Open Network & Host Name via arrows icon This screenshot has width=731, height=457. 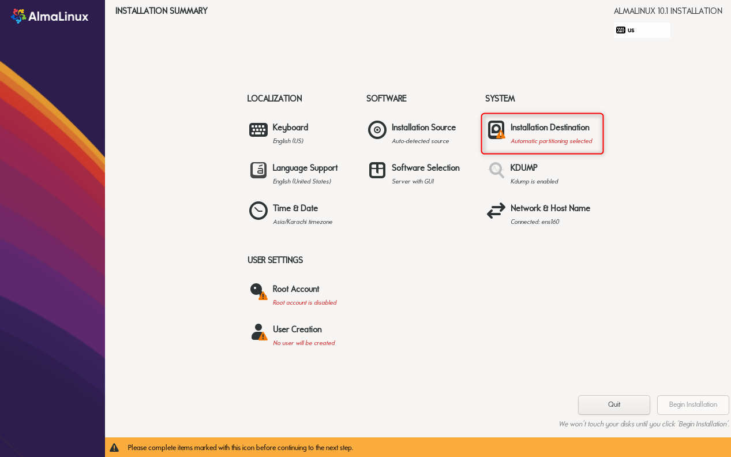click(496, 211)
